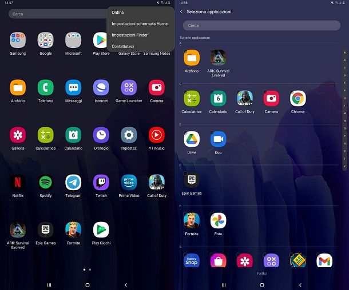Tap Back button on right screen navbar
Viewport: 349px width, 290px height.
300,285
